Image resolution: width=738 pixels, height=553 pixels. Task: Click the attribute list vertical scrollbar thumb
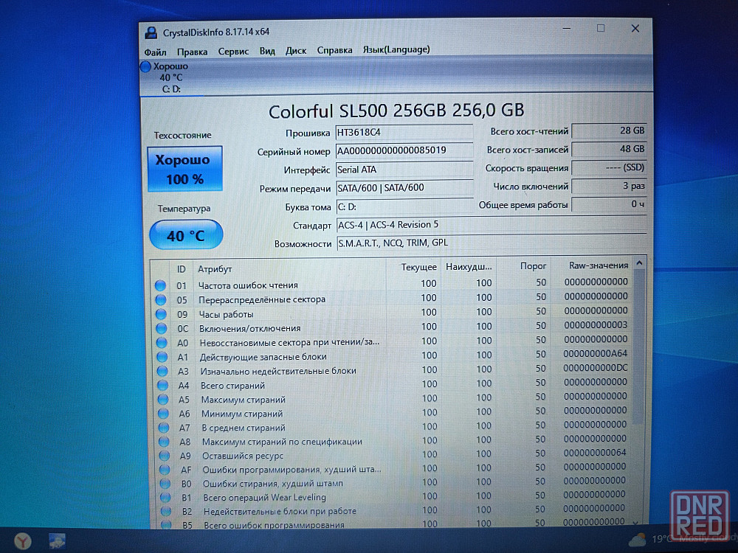(638, 346)
